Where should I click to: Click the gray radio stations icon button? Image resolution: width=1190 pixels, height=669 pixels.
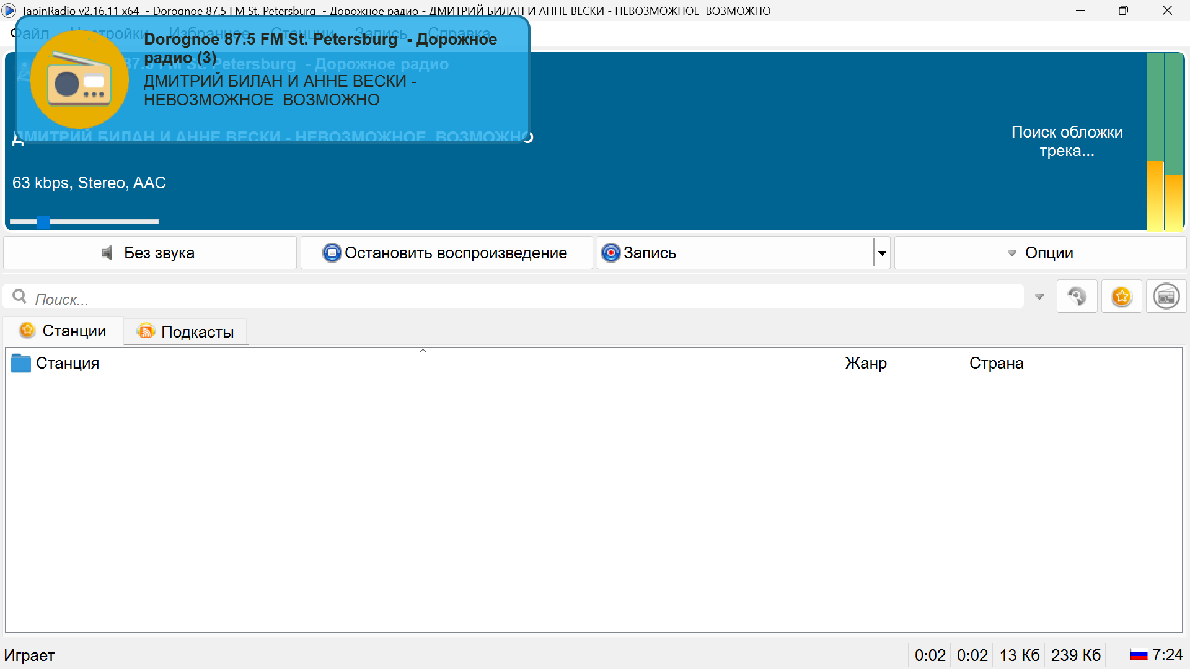tap(1166, 297)
